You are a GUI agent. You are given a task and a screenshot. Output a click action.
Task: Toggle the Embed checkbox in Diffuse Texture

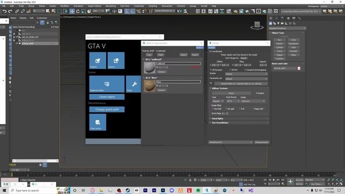[x=257, y=93]
